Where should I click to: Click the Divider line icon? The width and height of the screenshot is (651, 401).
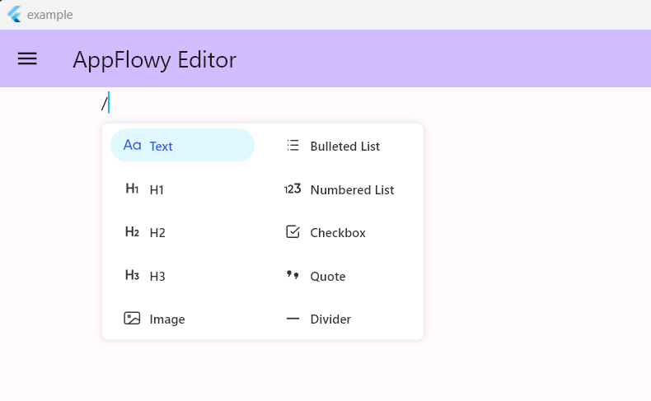[293, 319]
